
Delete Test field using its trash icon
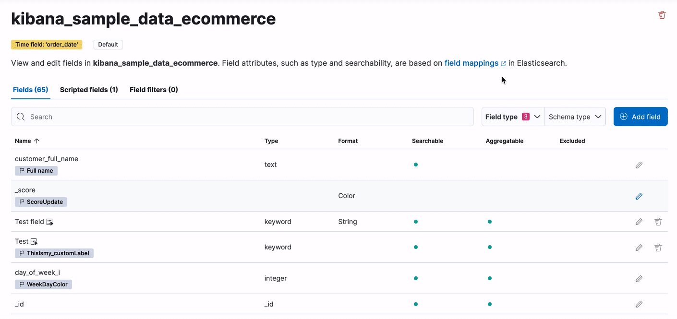(x=658, y=222)
